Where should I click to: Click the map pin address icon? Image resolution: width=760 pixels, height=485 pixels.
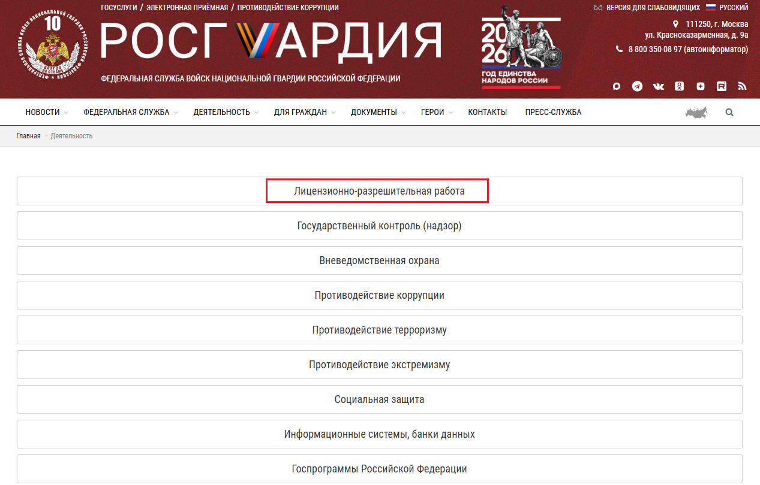point(676,24)
